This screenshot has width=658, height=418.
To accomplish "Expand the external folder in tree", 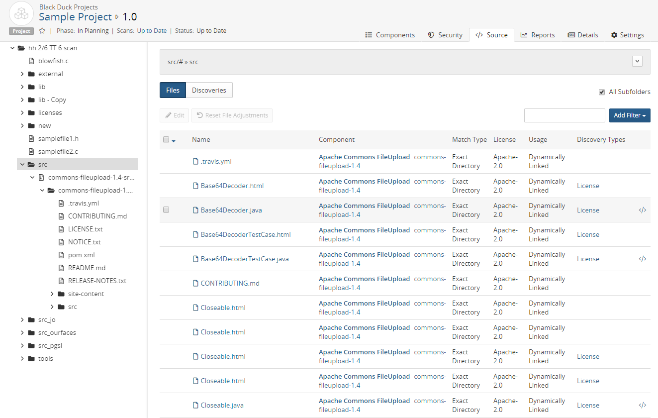I will coord(22,74).
